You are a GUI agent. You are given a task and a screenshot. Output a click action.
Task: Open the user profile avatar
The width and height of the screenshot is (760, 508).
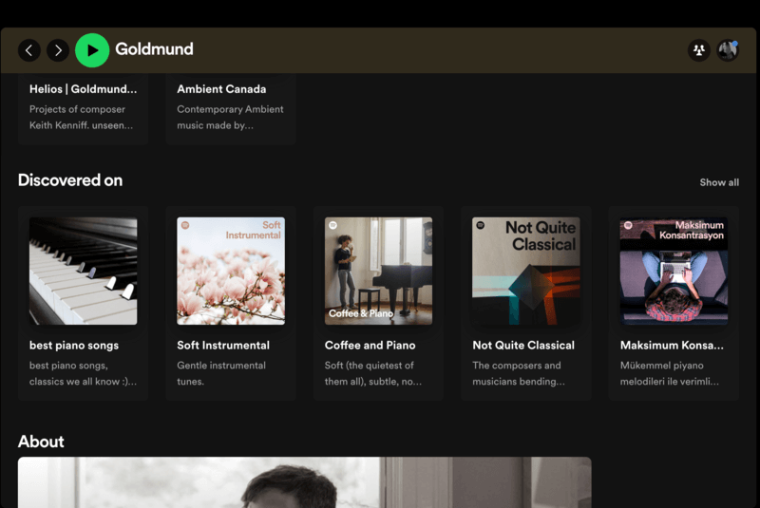tap(728, 50)
